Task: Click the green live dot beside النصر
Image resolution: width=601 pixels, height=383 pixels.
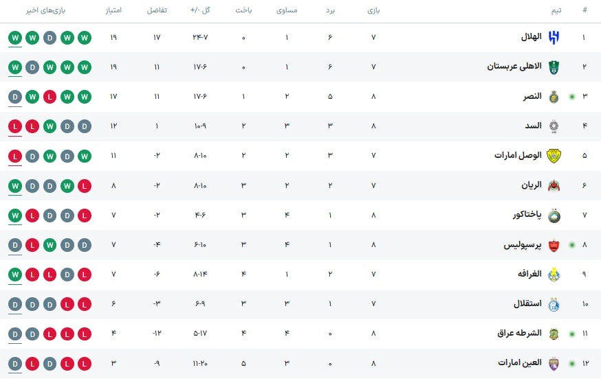Action: tap(572, 97)
